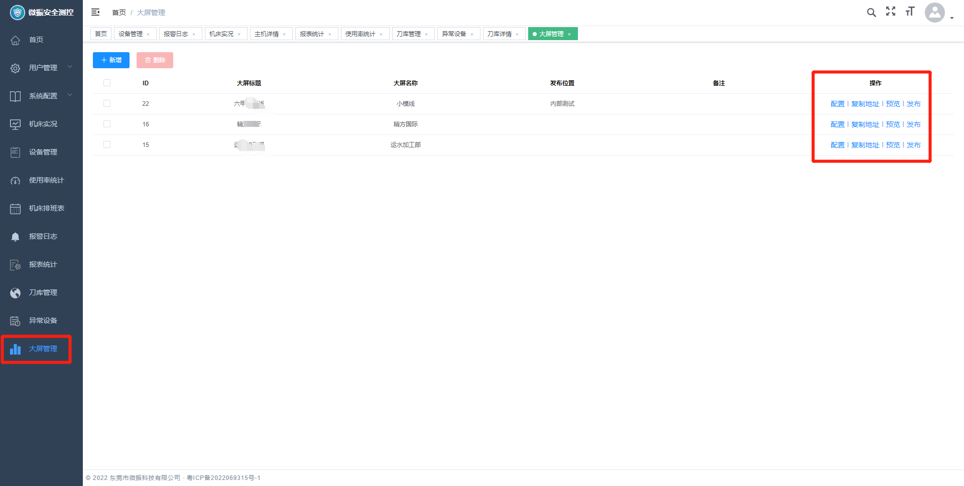Click 发布 for 运水加工部 row

pos(913,145)
